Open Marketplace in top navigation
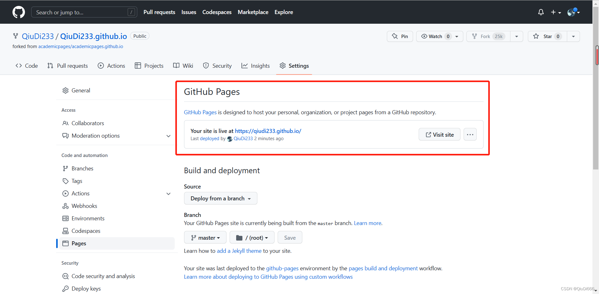 (x=253, y=12)
